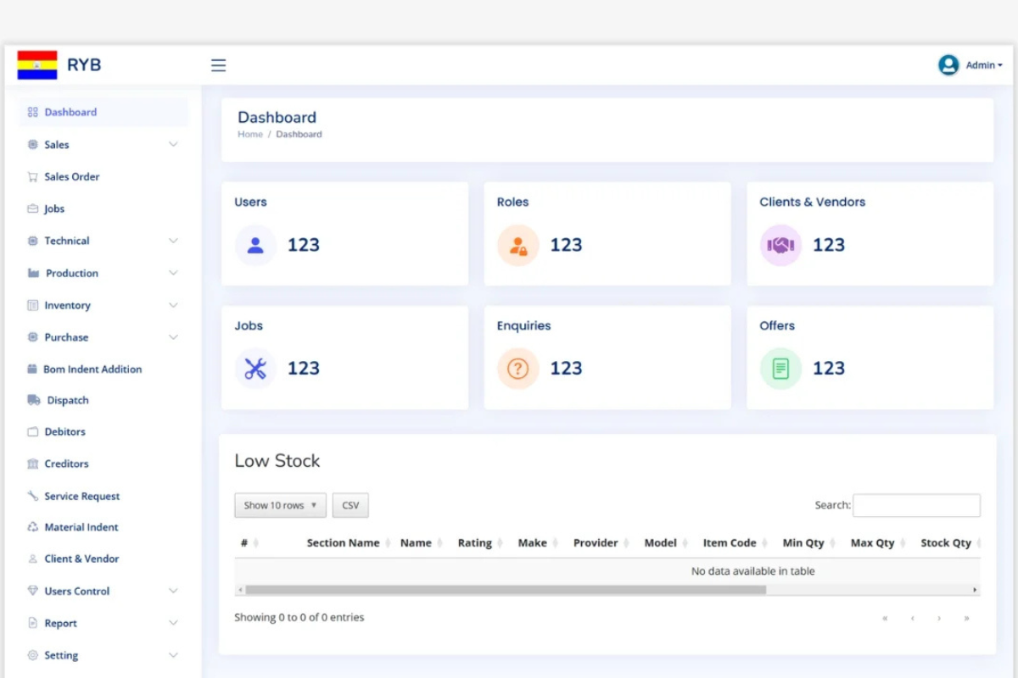
Task: Expand the Inventory sidebar section
Action: point(102,305)
